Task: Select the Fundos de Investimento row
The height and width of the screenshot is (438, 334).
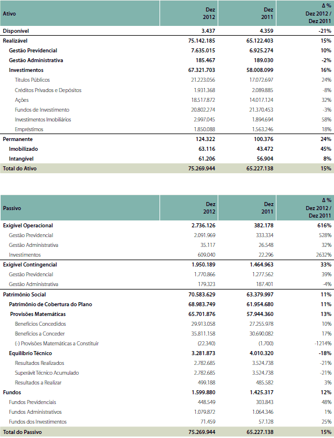Action: (167, 110)
